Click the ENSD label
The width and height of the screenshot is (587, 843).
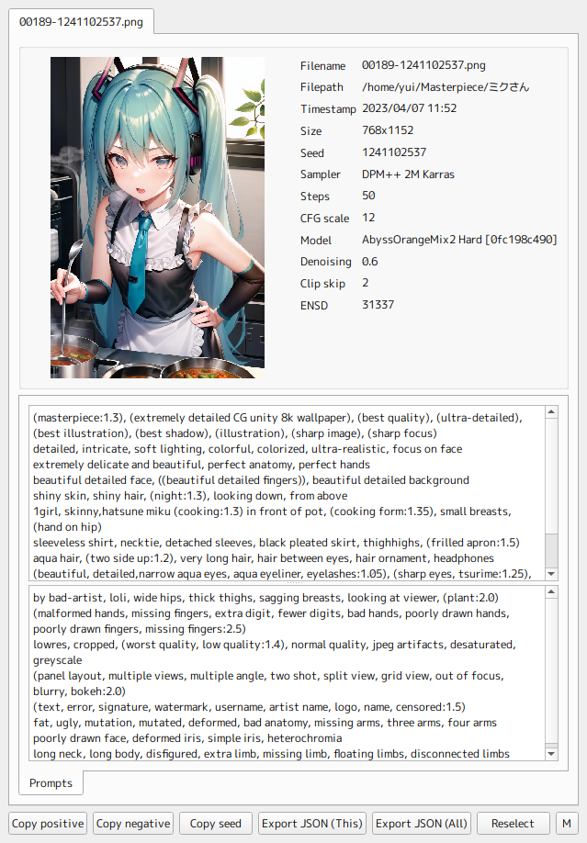tap(313, 306)
